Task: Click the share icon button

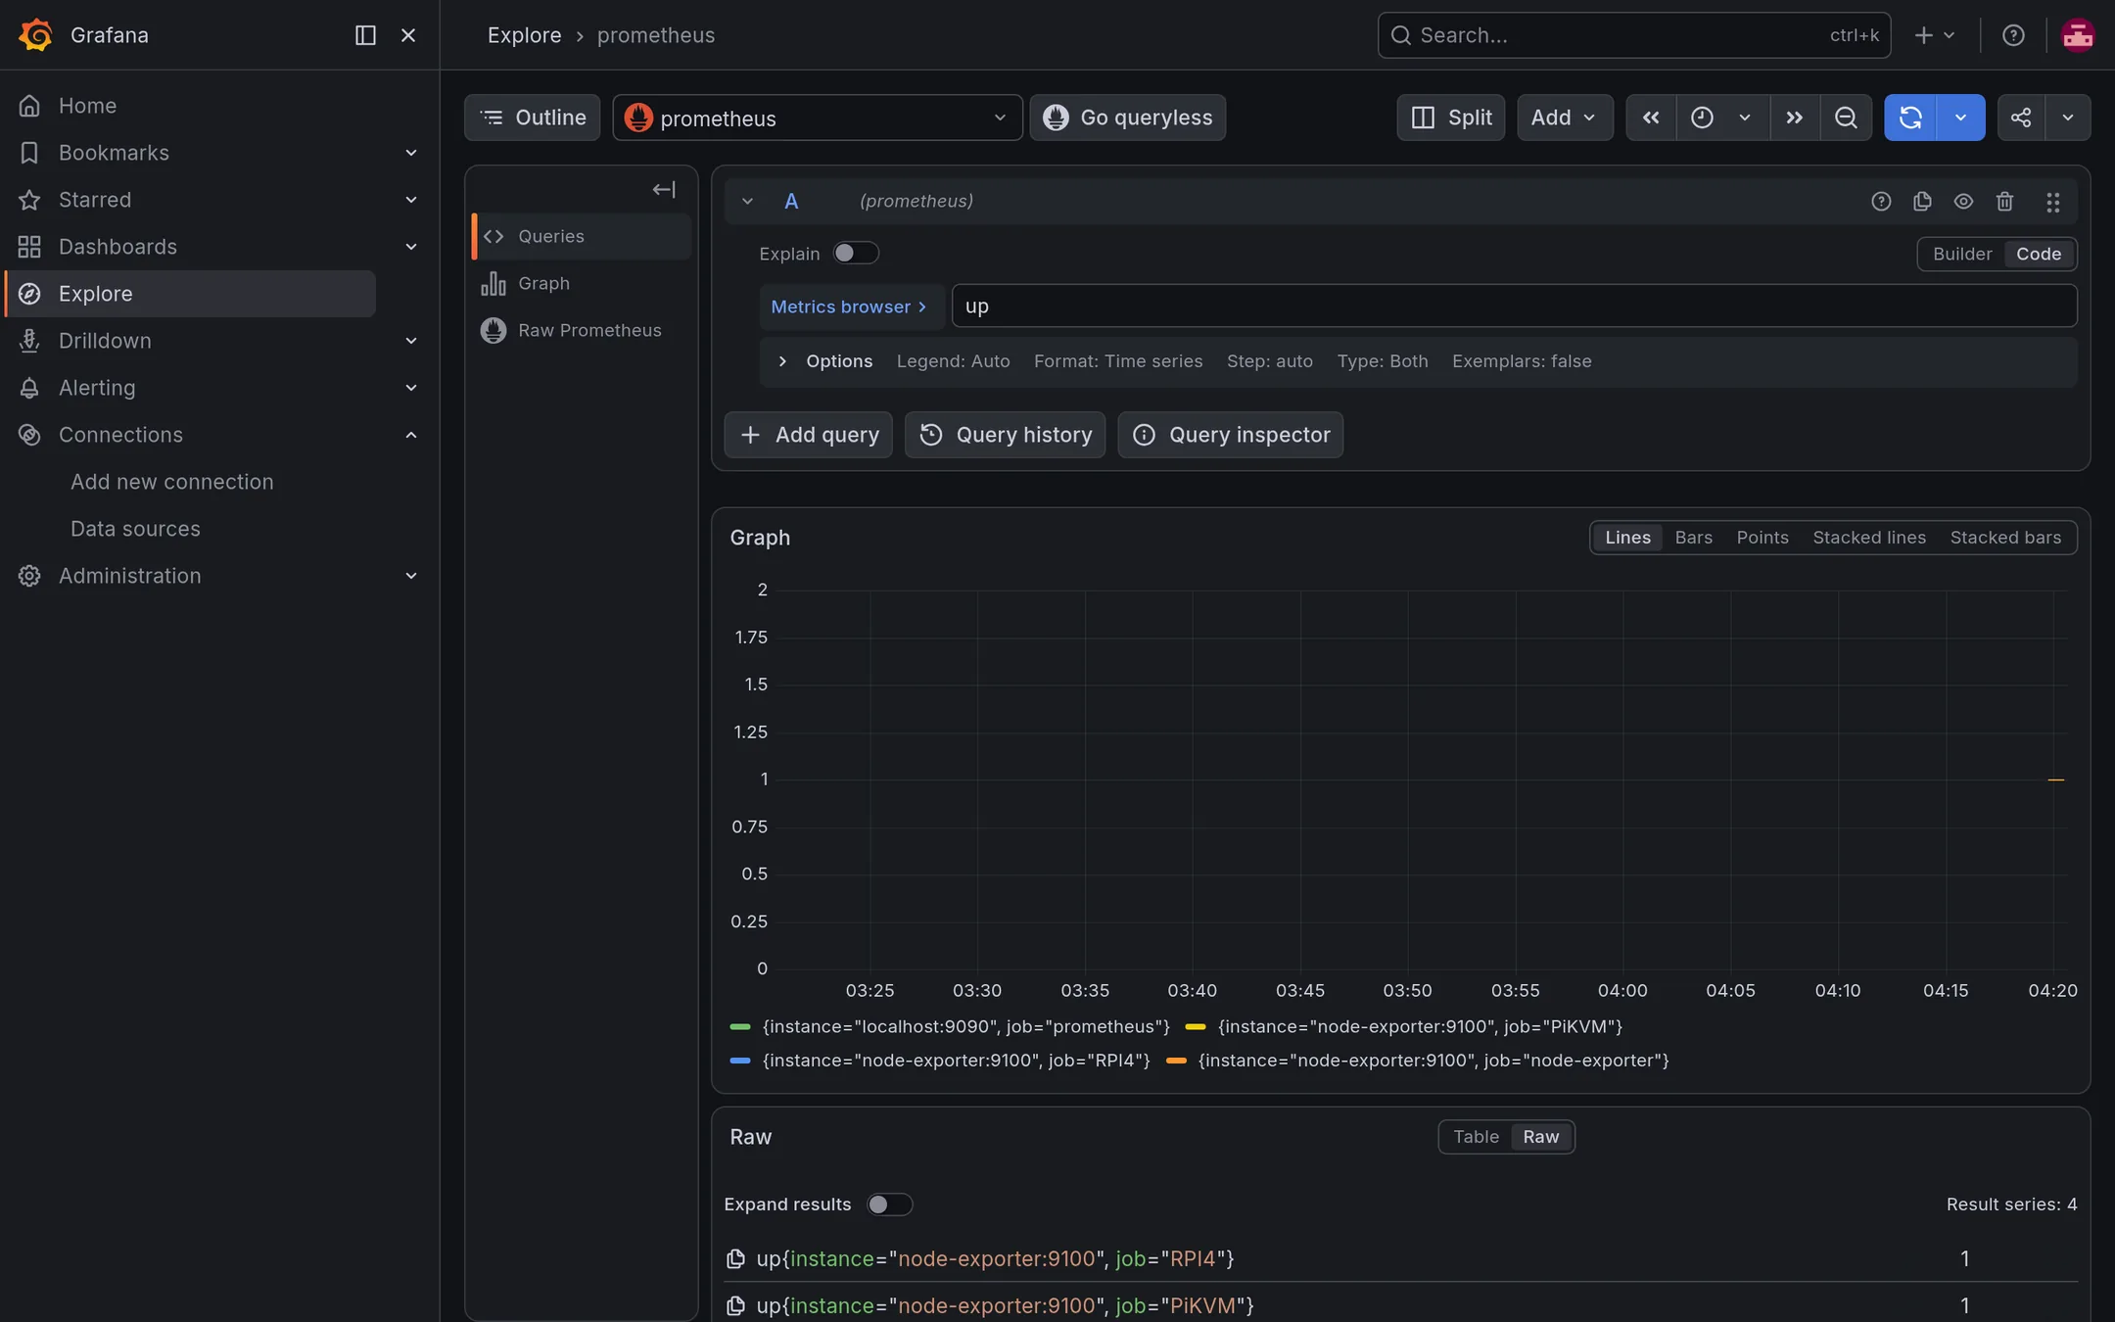Action: [2021, 118]
